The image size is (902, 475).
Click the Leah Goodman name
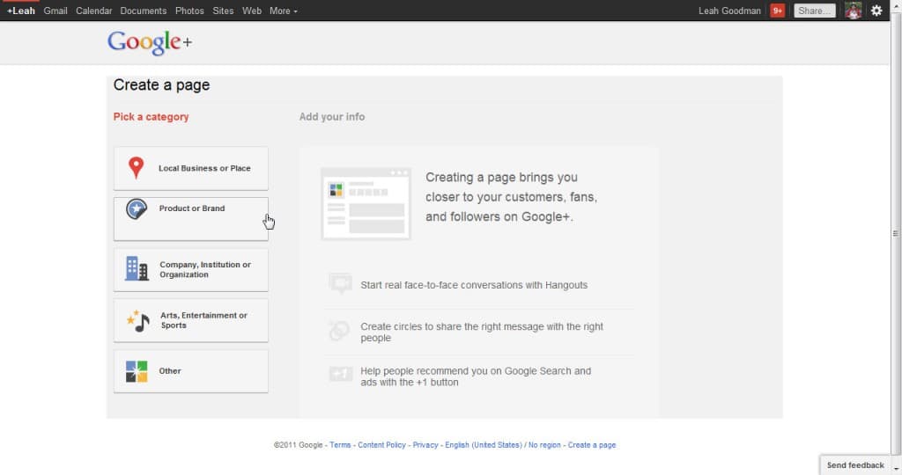pyautogui.click(x=729, y=11)
